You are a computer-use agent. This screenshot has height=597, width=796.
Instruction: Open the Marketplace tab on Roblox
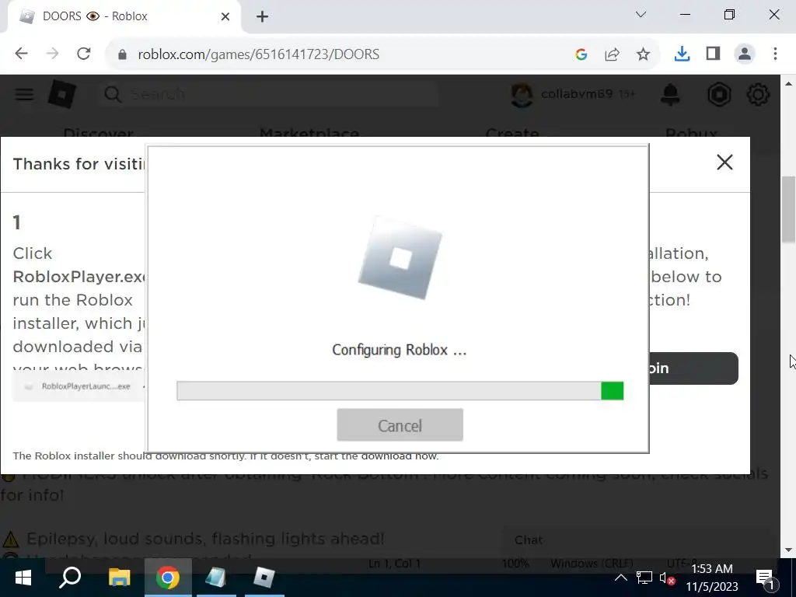[309, 132]
